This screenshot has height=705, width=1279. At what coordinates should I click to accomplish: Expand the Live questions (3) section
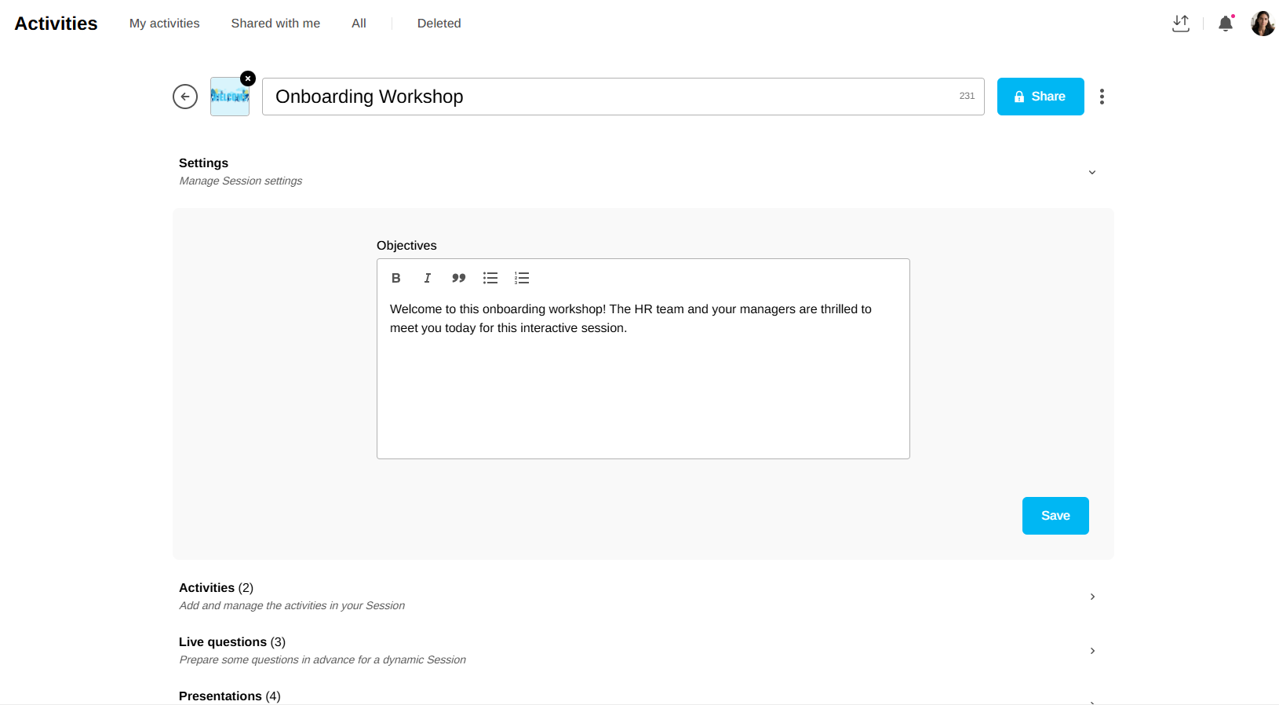[1091, 651]
